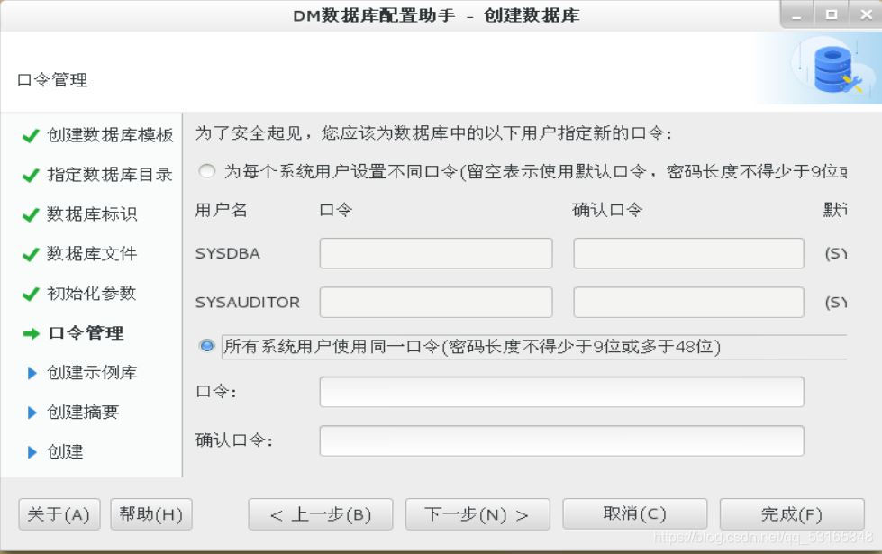
Task: Click the SYSDBA password field
Action: click(x=436, y=253)
